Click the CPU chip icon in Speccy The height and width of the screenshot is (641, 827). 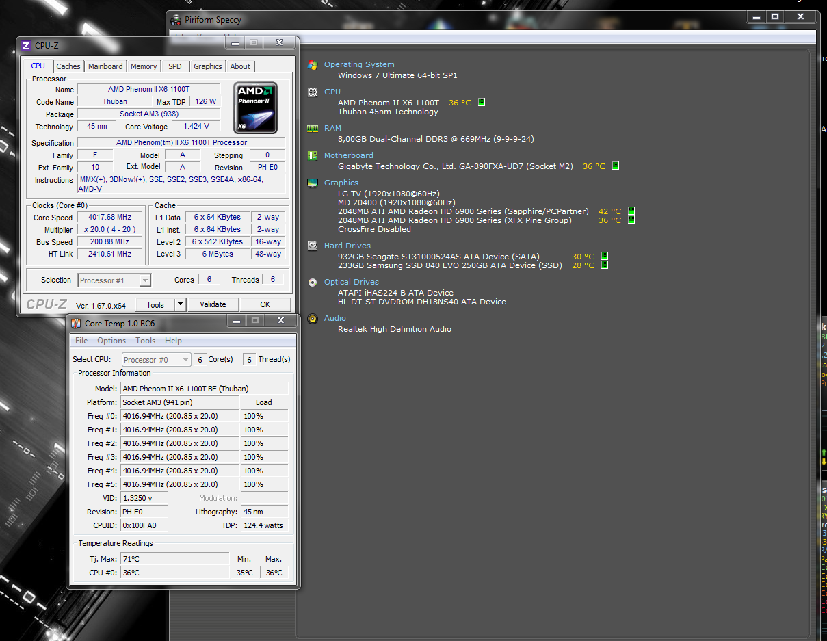tap(313, 92)
